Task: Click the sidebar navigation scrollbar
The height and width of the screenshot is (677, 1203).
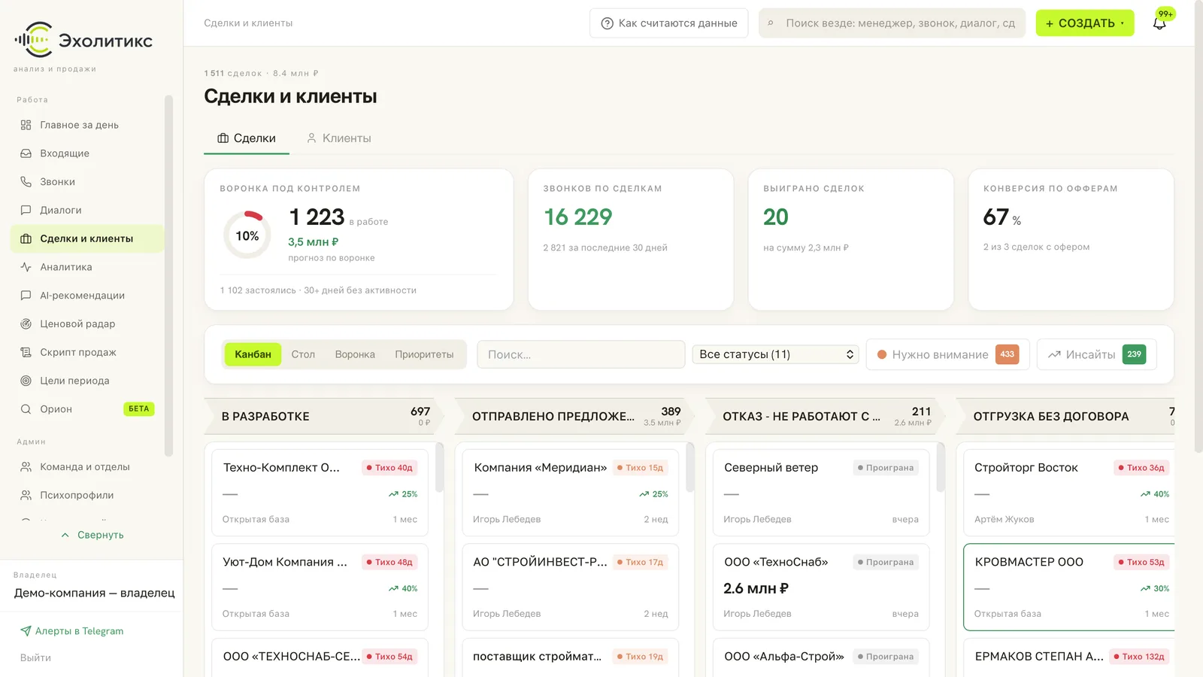Action: point(168,275)
